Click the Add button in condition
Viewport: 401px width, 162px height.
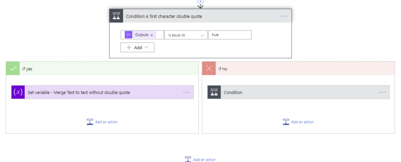[x=137, y=48]
